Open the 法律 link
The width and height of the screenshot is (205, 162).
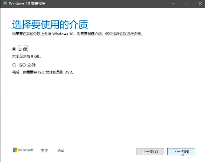pyautogui.click(x=61, y=150)
